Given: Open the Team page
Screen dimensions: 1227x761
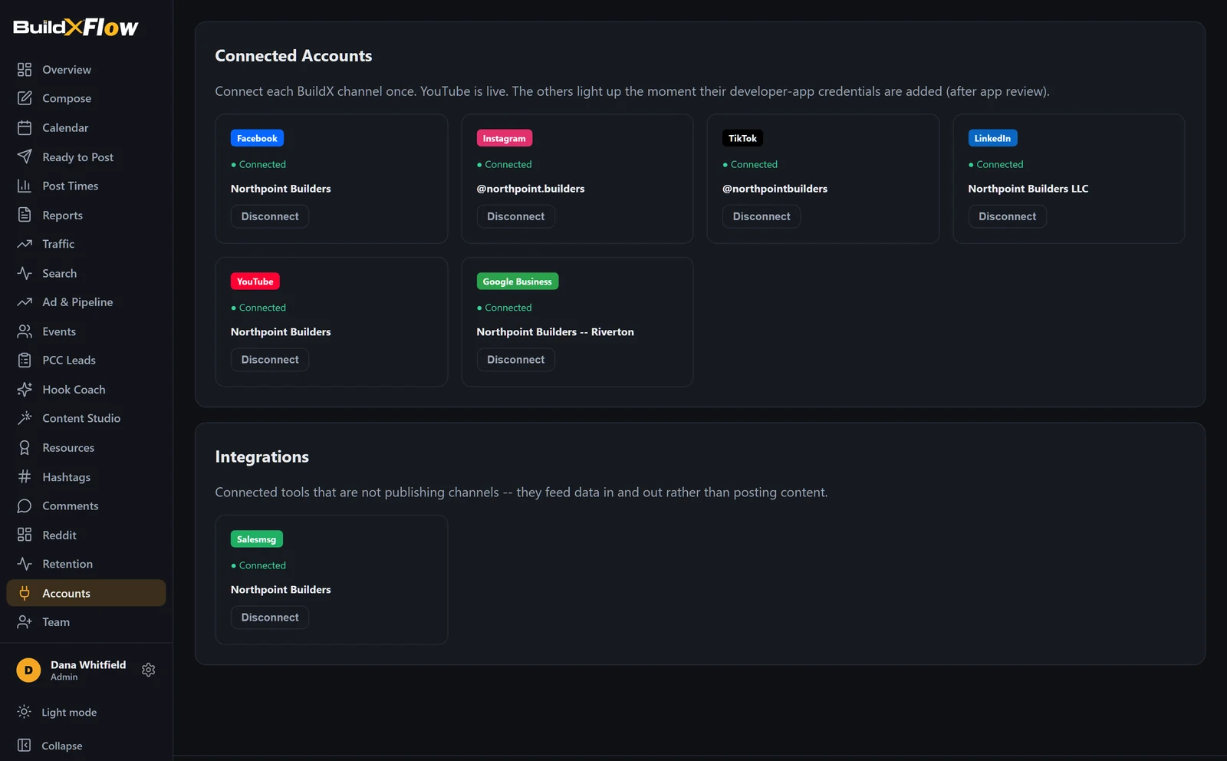Looking at the screenshot, I should coord(86,622).
